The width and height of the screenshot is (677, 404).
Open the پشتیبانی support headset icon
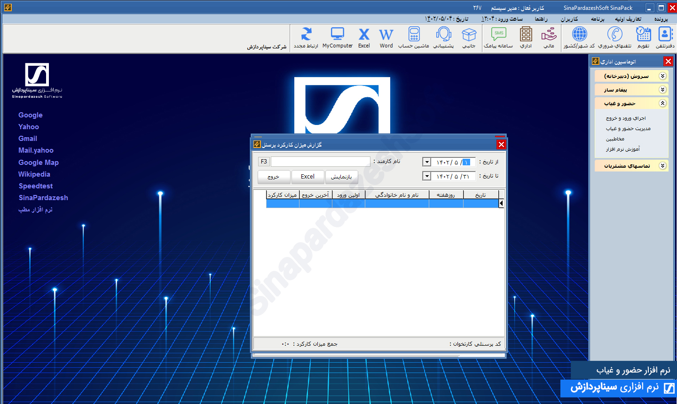tap(443, 38)
